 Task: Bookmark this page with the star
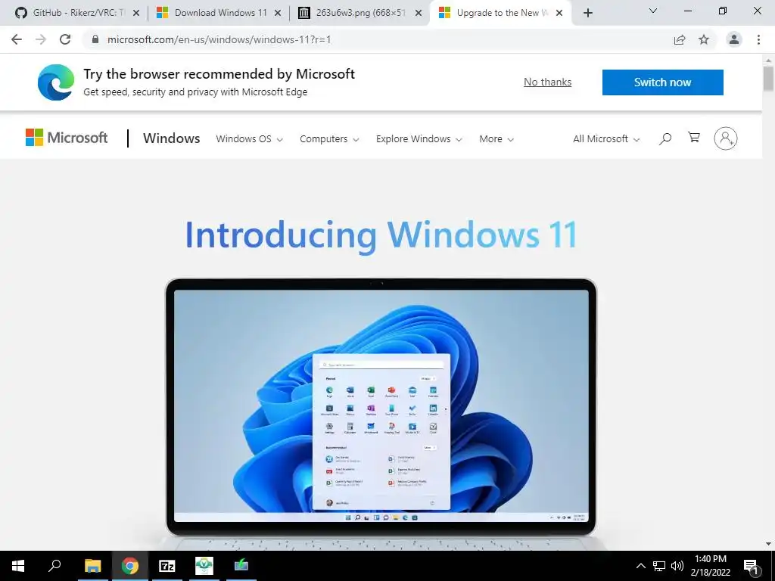(x=704, y=39)
